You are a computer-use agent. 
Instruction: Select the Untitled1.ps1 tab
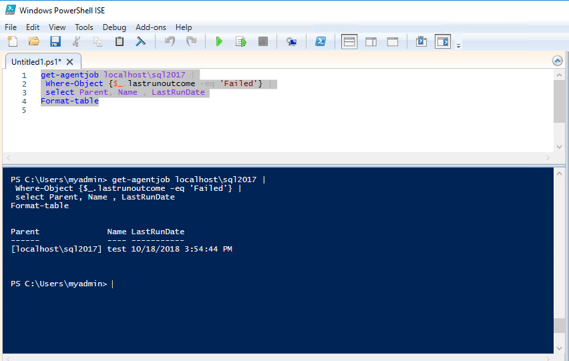pos(36,62)
